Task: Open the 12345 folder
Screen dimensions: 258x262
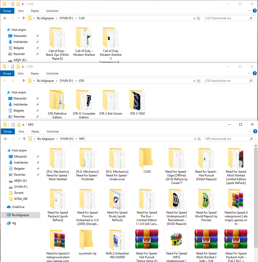Action: 147,161
